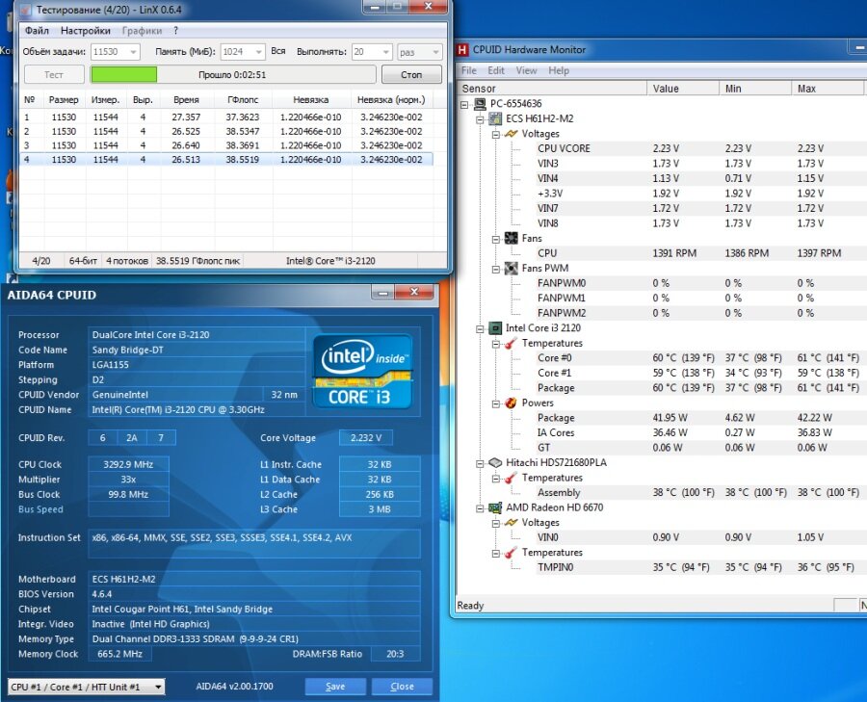Click the Intel Core i3 2120 chip icon
The width and height of the screenshot is (867, 702).
(495, 328)
